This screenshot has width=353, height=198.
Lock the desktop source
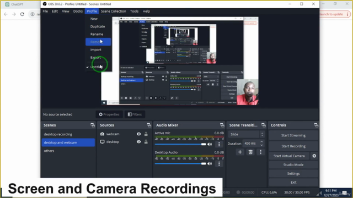pyautogui.click(x=146, y=142)
